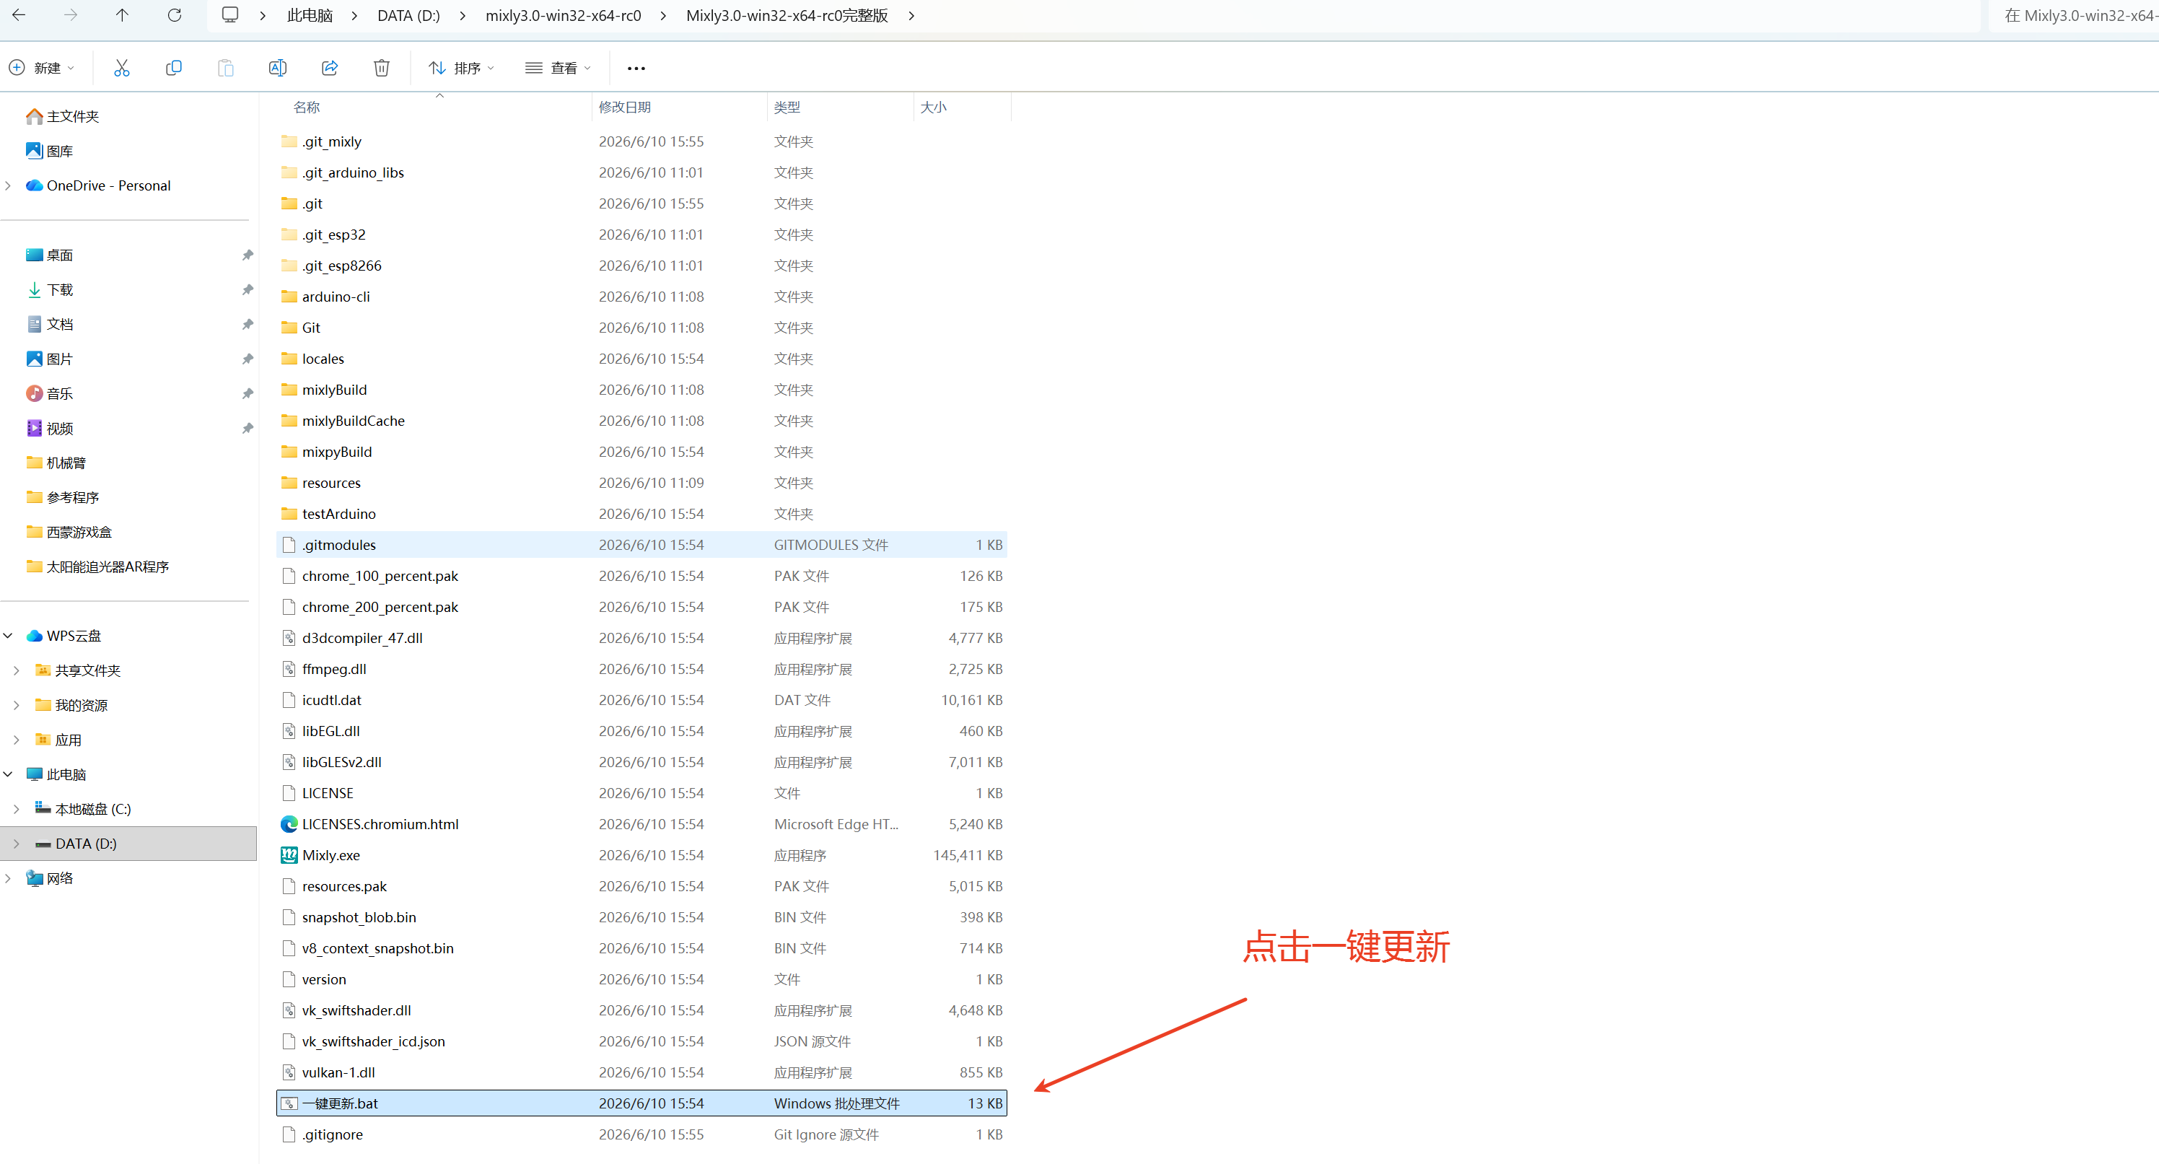Sort by the 大小 column header
The height and width of the screenshot is (1164, 2159).
[x=934, y=108]
